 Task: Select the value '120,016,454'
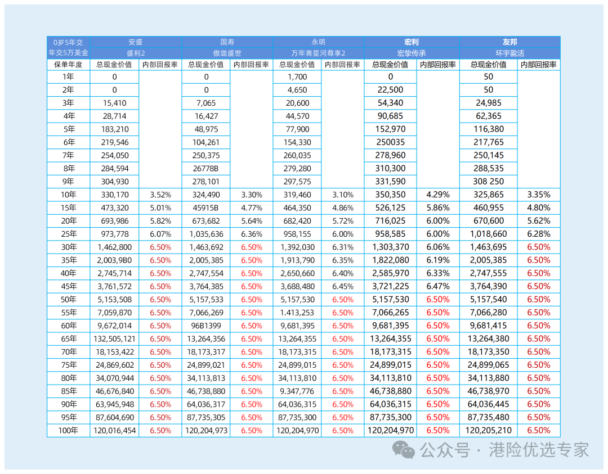pyautogui.click(x=115, y=431)
